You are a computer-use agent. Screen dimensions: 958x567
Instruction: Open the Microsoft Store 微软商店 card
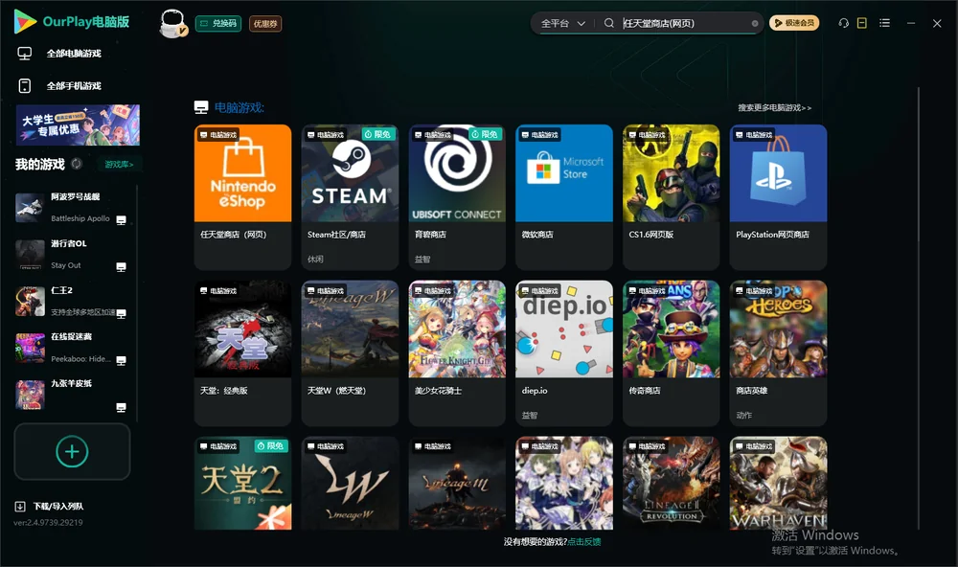pos(564,196)
